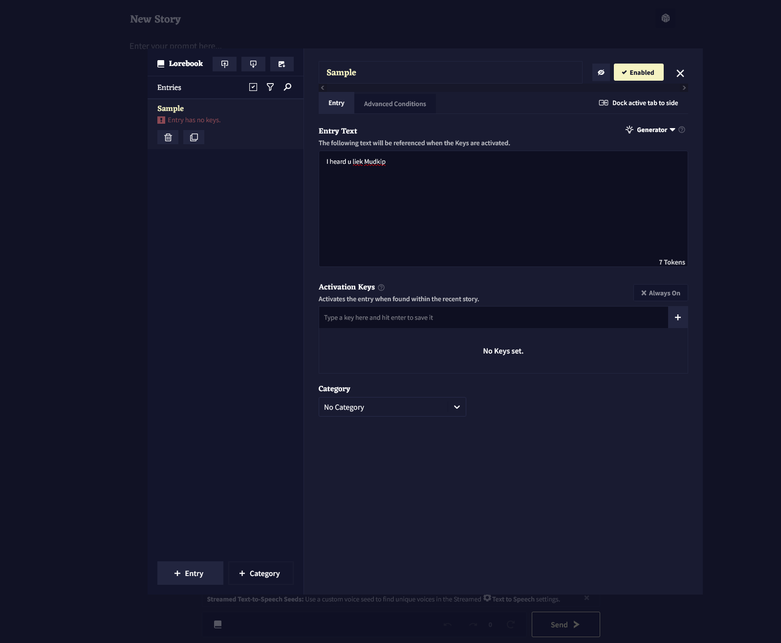Switch to the Entry tab
Screen dimensions: 781x643
336,103
